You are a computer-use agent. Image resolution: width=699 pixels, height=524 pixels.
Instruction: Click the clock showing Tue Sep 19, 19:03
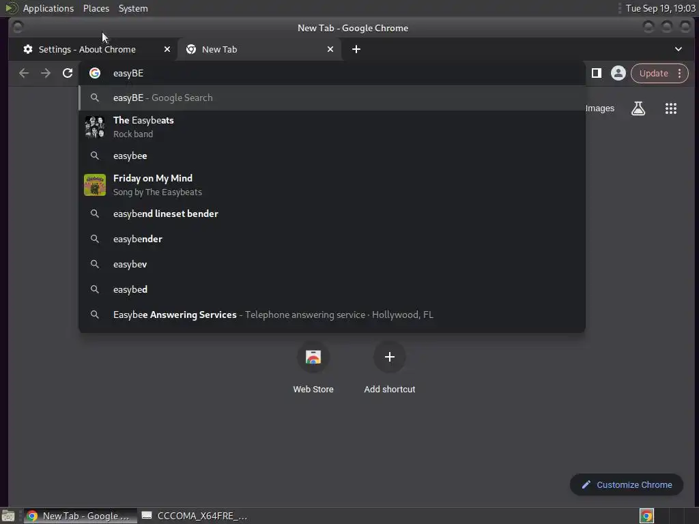660,8
